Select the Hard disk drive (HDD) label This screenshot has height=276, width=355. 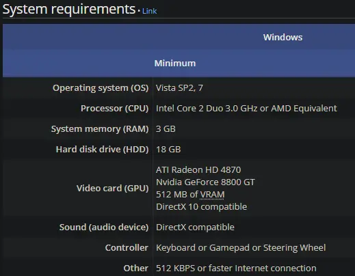(x=102, y=150)
